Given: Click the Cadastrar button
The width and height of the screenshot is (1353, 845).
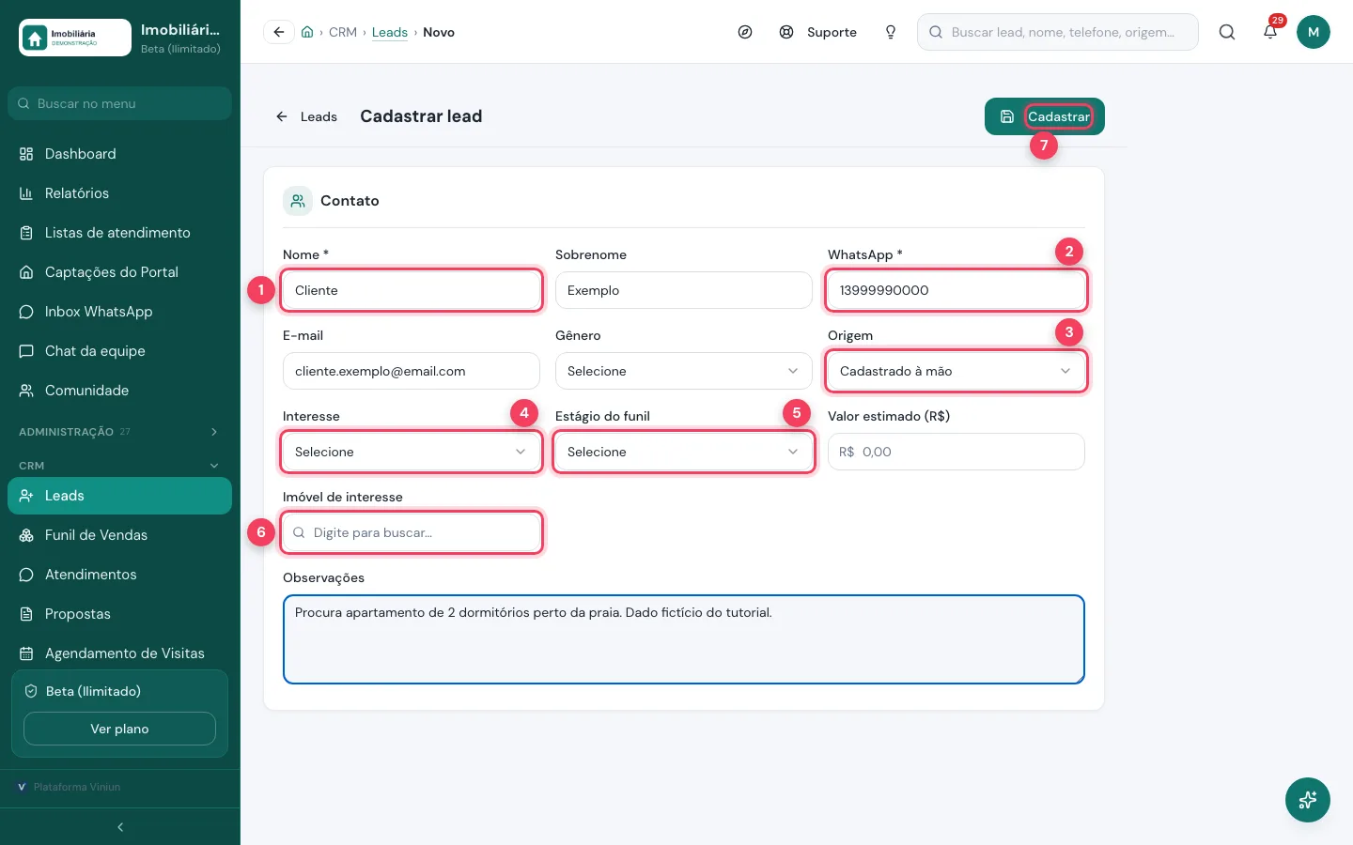Looking at the screenshot, I should coord(1045,116).
